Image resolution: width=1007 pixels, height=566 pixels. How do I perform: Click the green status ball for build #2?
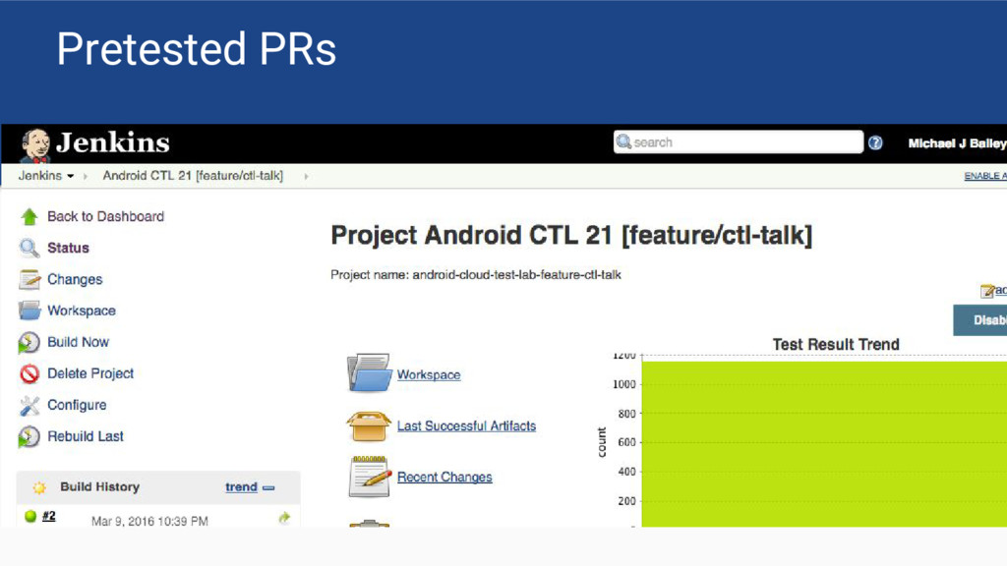pyautogui.click(x=30, y=516)
